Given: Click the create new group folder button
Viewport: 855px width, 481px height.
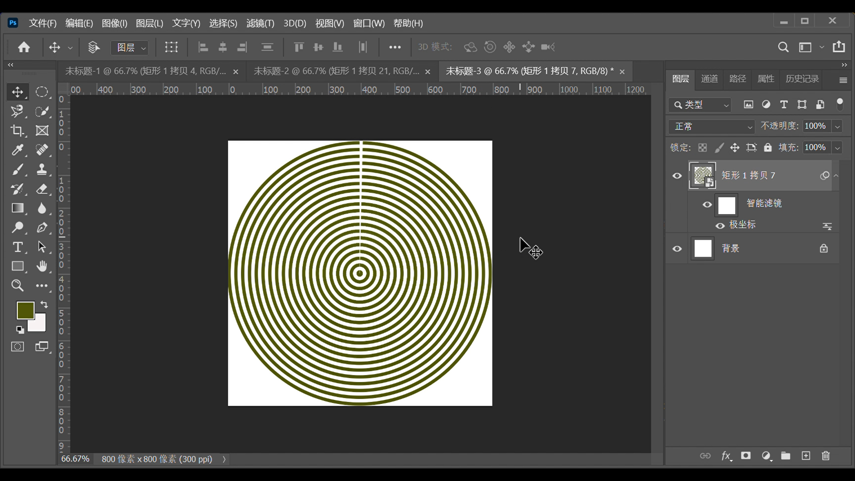Looking at the screenshot, I should tap(786, 456).
